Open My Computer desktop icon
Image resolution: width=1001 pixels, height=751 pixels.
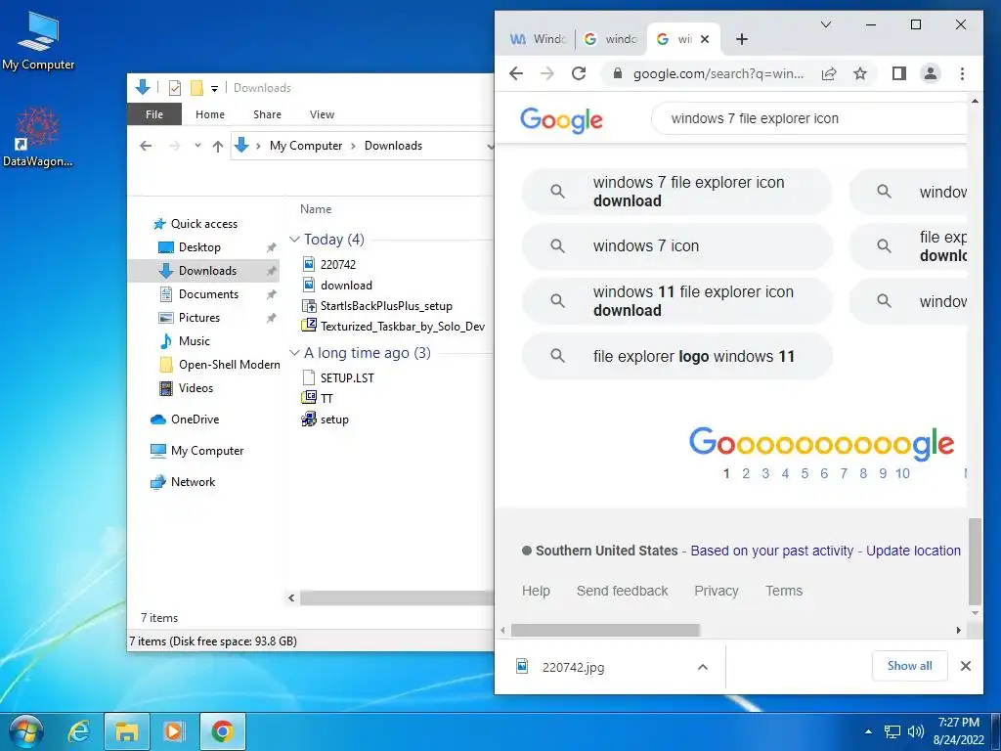[38, 41]
